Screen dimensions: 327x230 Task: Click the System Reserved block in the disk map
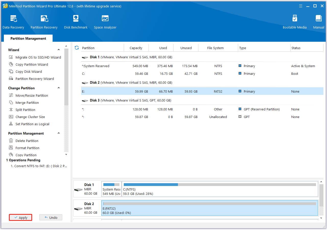point(111,189)
